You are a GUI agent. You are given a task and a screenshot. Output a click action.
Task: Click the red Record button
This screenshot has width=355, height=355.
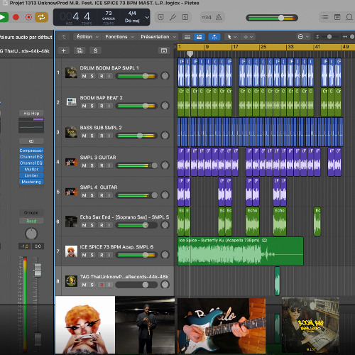click(16, 17)
